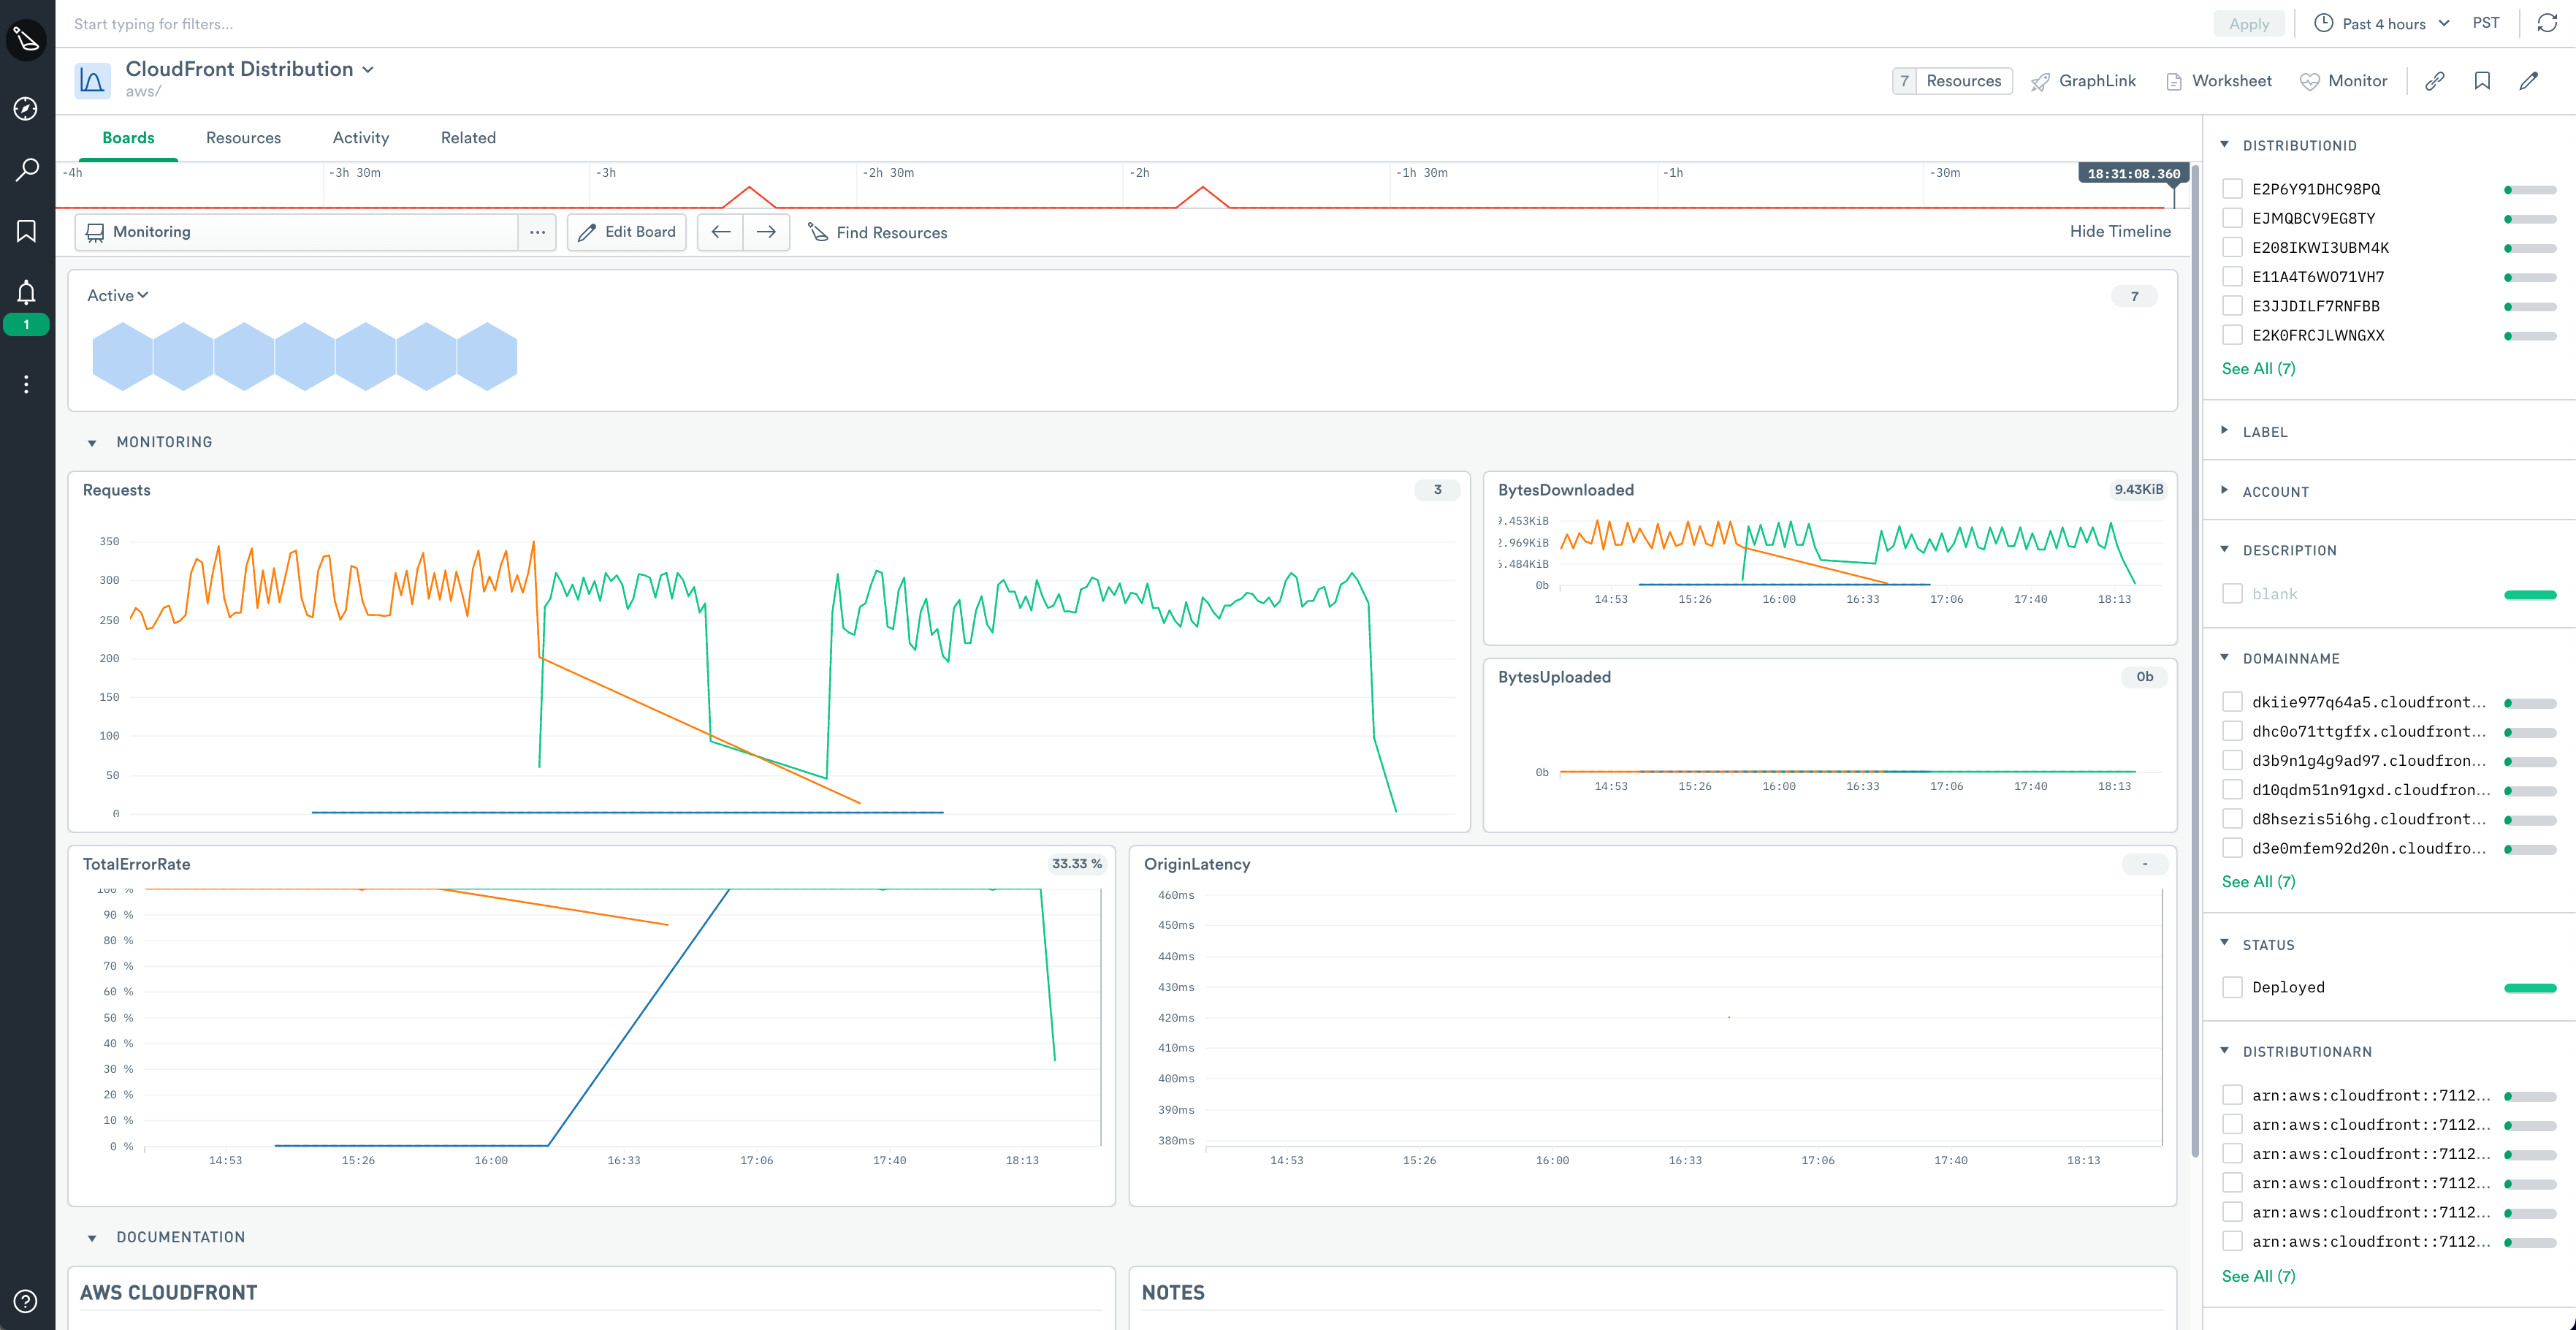2576x1330 pixels.
Task: Switch to the Related tab
Action: (x=468, y=138)
